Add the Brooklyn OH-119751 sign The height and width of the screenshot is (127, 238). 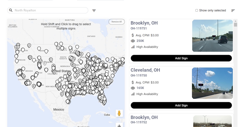click(x=181, y=58)
